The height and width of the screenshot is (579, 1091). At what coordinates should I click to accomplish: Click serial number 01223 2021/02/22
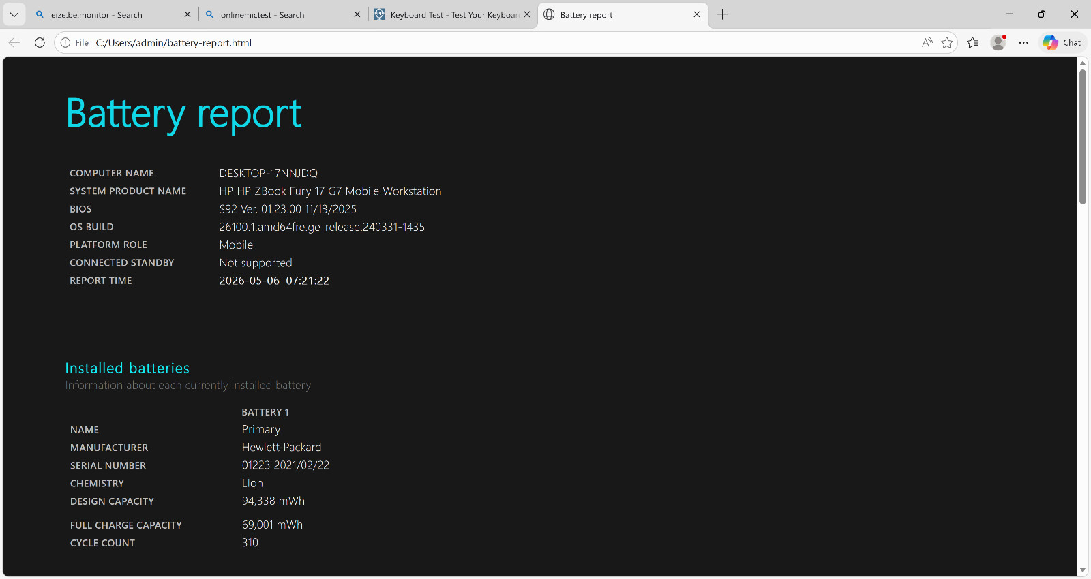tap(286, 465)
